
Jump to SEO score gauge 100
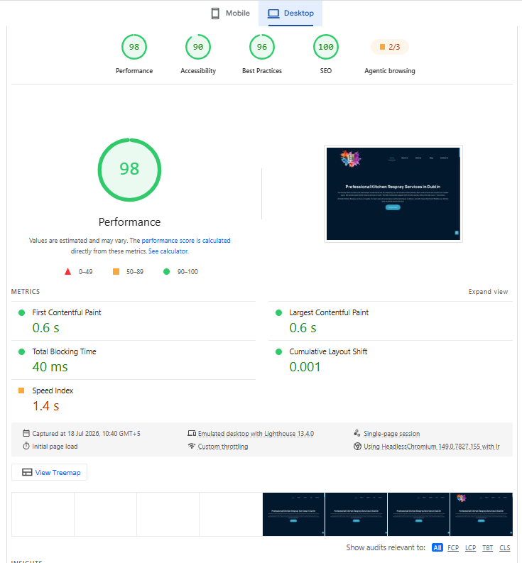326,47
